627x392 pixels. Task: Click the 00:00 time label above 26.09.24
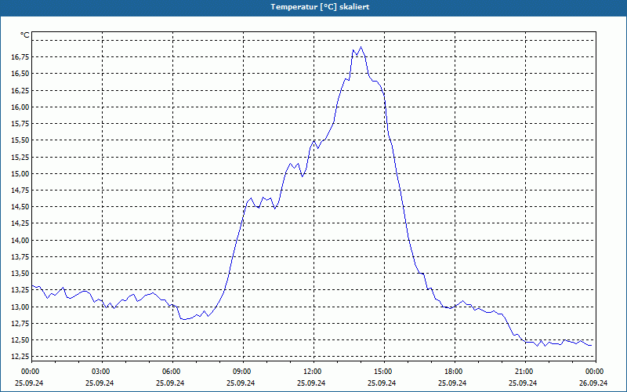click(x=596, y=372)
